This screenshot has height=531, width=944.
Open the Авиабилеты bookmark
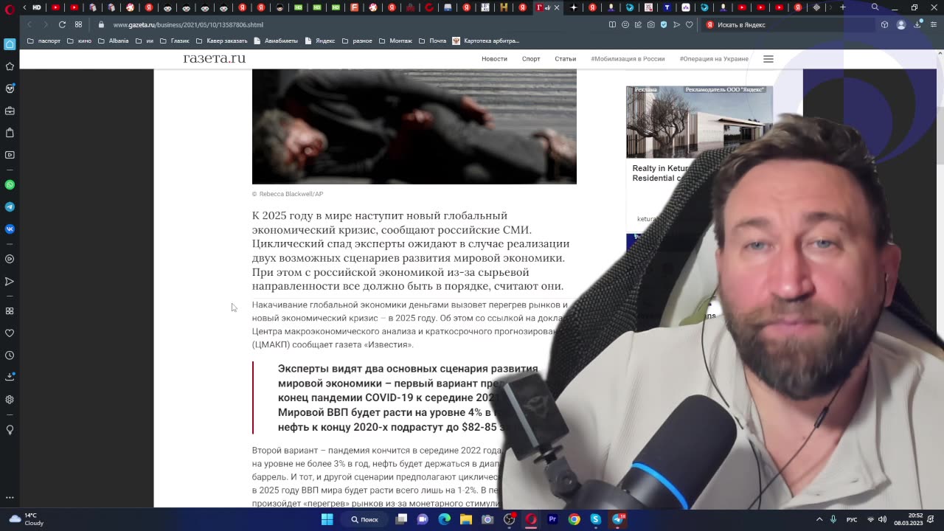276,41
